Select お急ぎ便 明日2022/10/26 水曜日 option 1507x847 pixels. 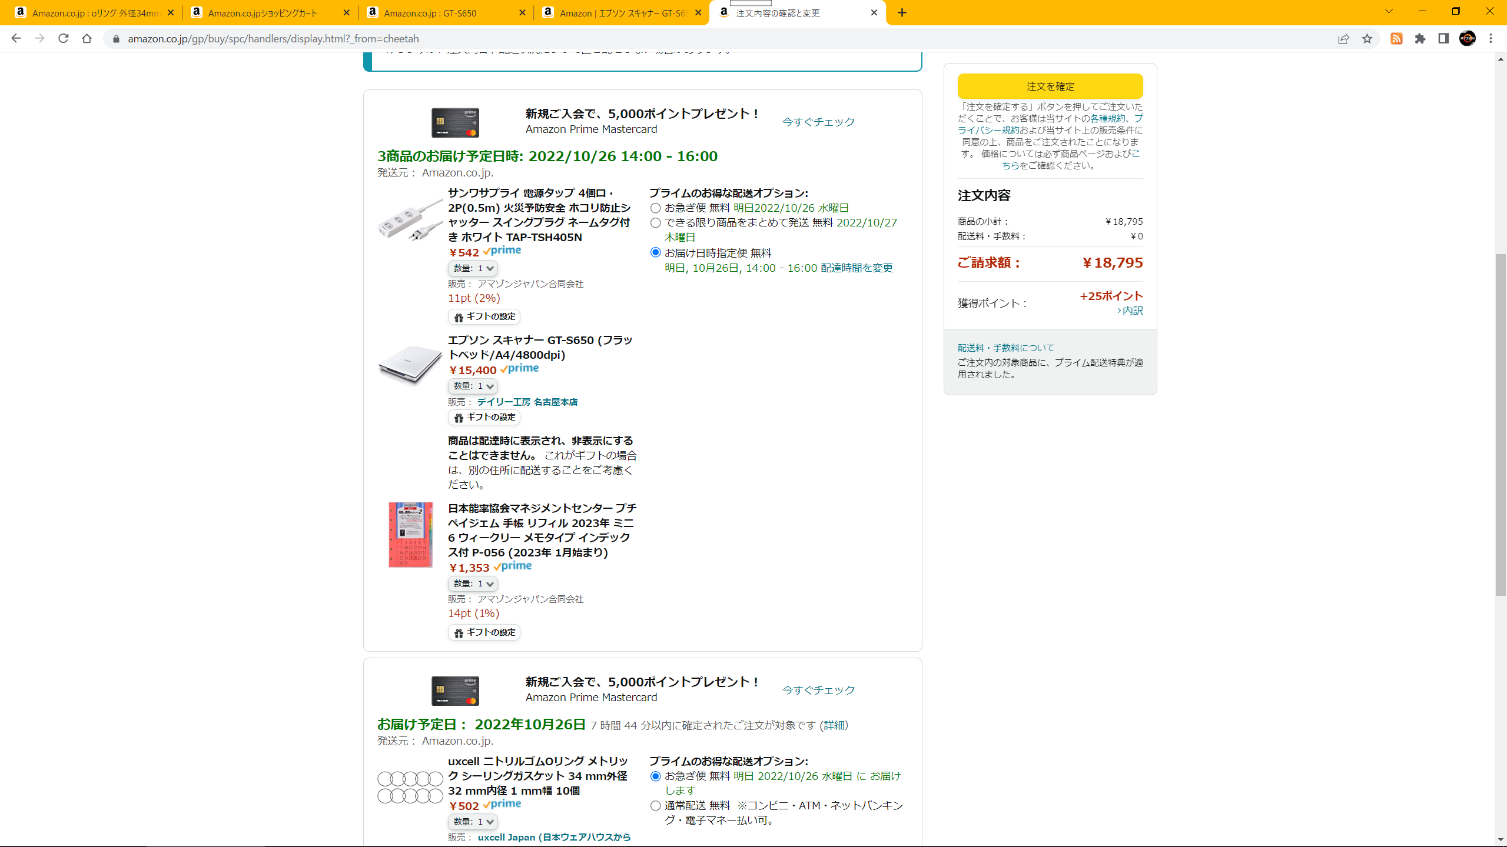[655, 208]
